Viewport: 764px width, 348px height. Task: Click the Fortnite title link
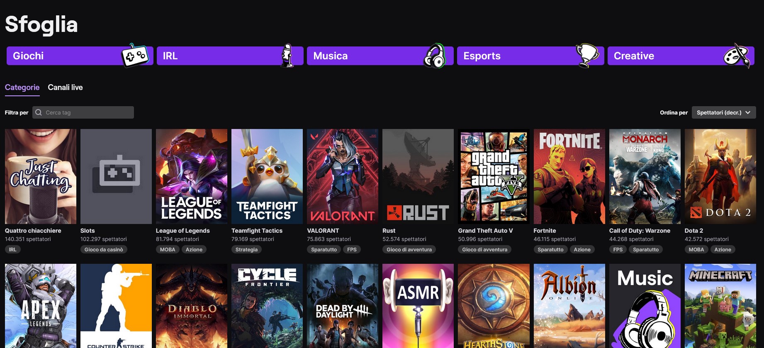click(x=545, y=231)
